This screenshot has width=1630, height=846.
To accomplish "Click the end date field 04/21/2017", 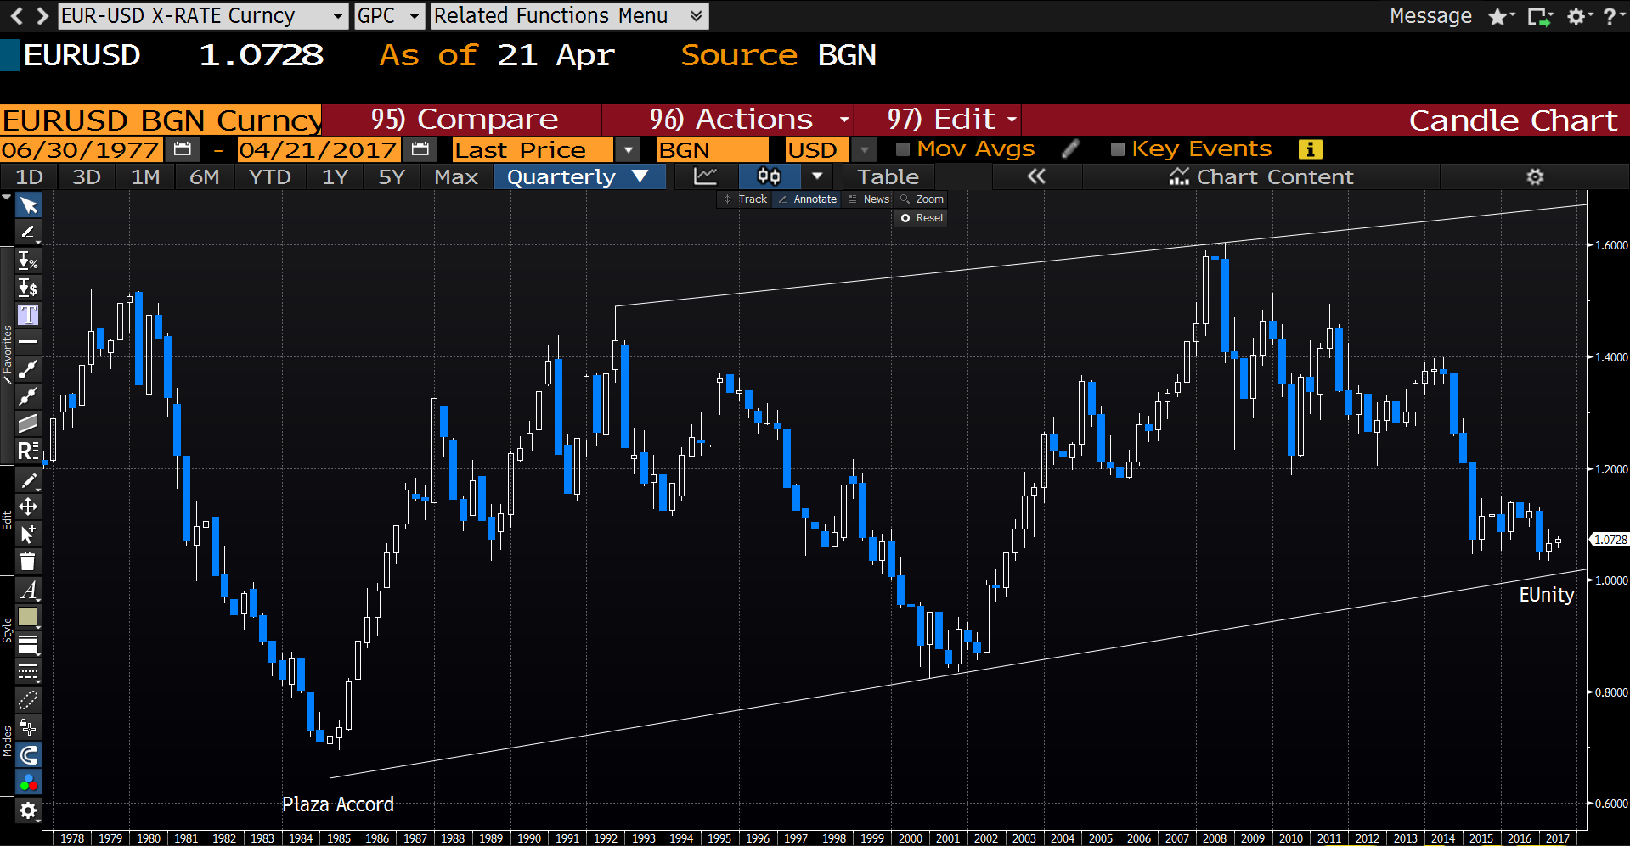I will coord(319,149).
